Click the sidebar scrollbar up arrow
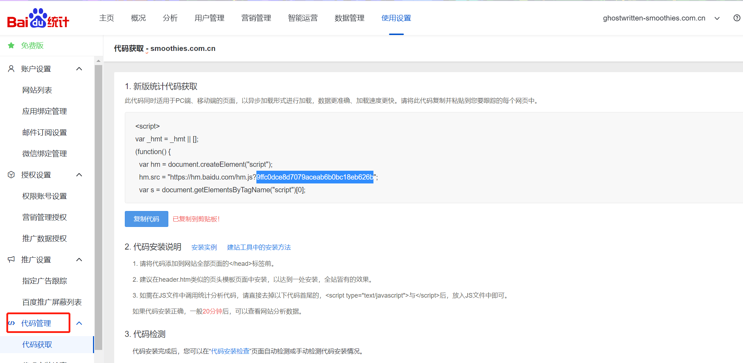 point(99,61)
